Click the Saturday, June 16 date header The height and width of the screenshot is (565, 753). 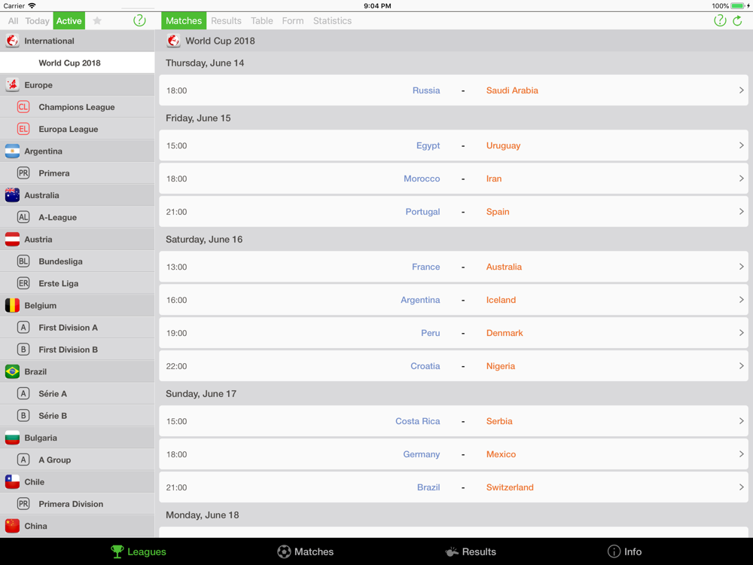click(x=204, y=240)
